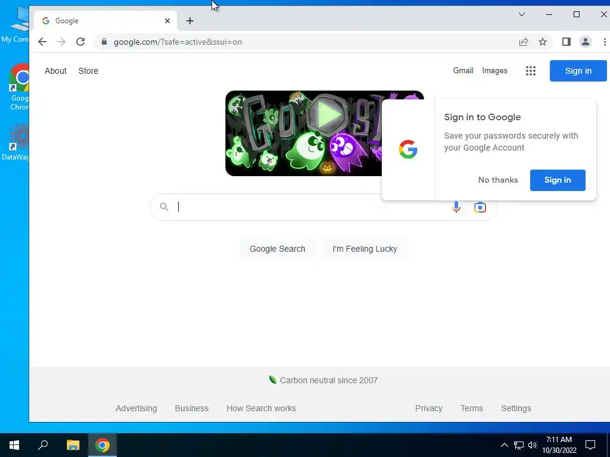
Task: Open the DataWag desktop shortcut
Action: 15,142
